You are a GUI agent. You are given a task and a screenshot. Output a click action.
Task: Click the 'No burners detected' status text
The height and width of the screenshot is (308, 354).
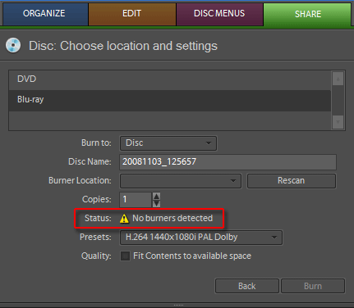pyautogui.click(x=172, y=218)
